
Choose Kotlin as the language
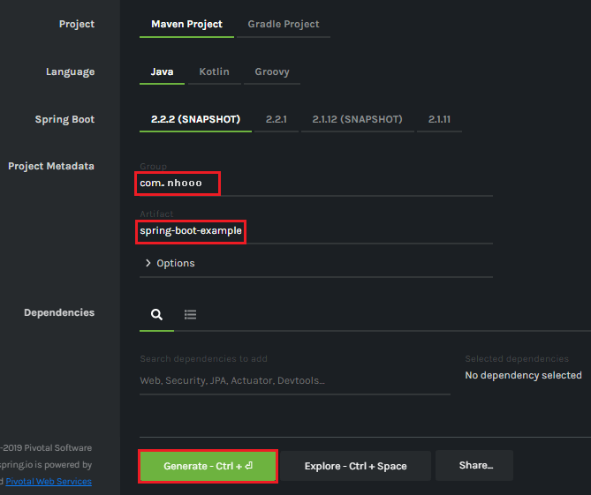[x=214, y=71]
